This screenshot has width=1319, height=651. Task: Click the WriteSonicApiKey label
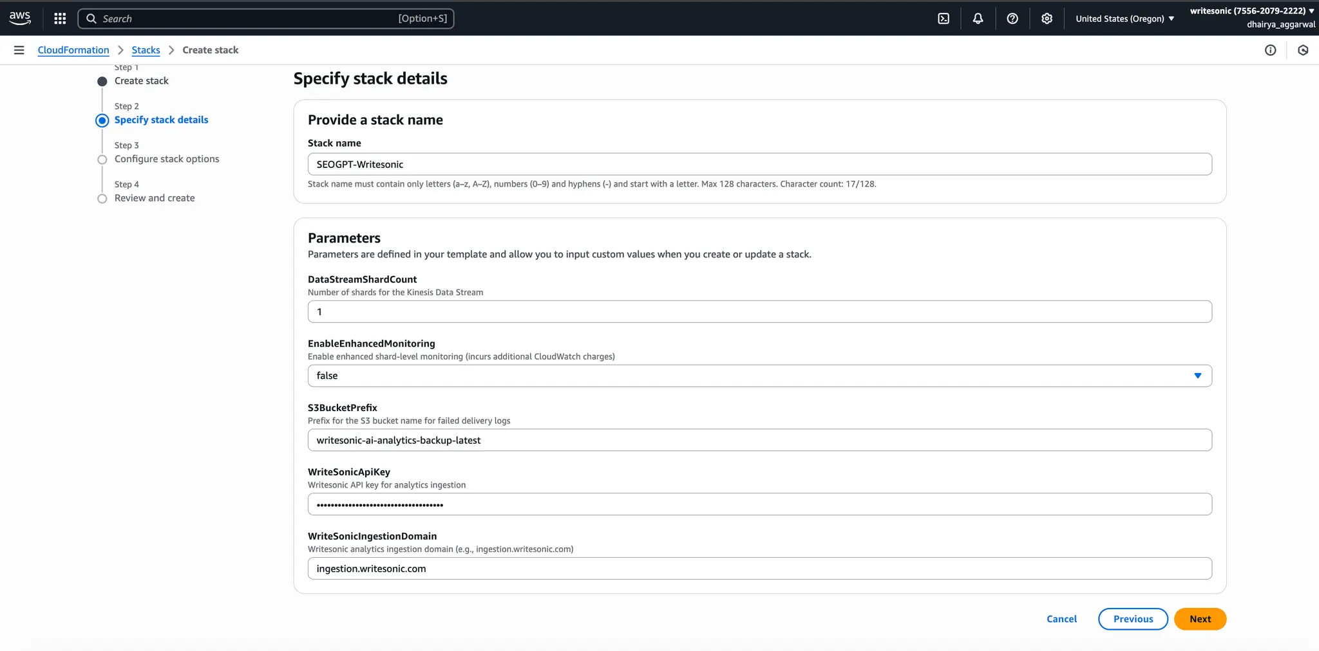(349, 472)
